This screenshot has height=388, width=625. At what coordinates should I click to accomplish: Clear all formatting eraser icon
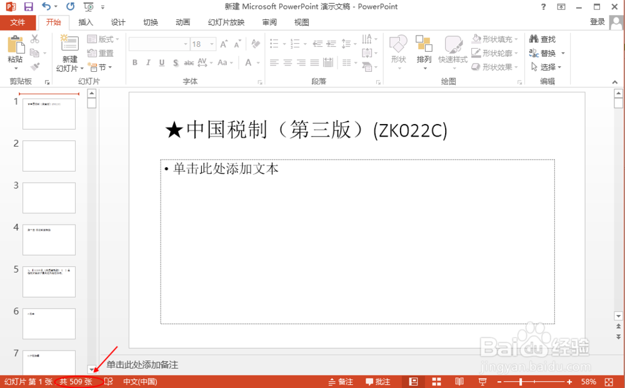pyautogui.click(x=256, y=44)
